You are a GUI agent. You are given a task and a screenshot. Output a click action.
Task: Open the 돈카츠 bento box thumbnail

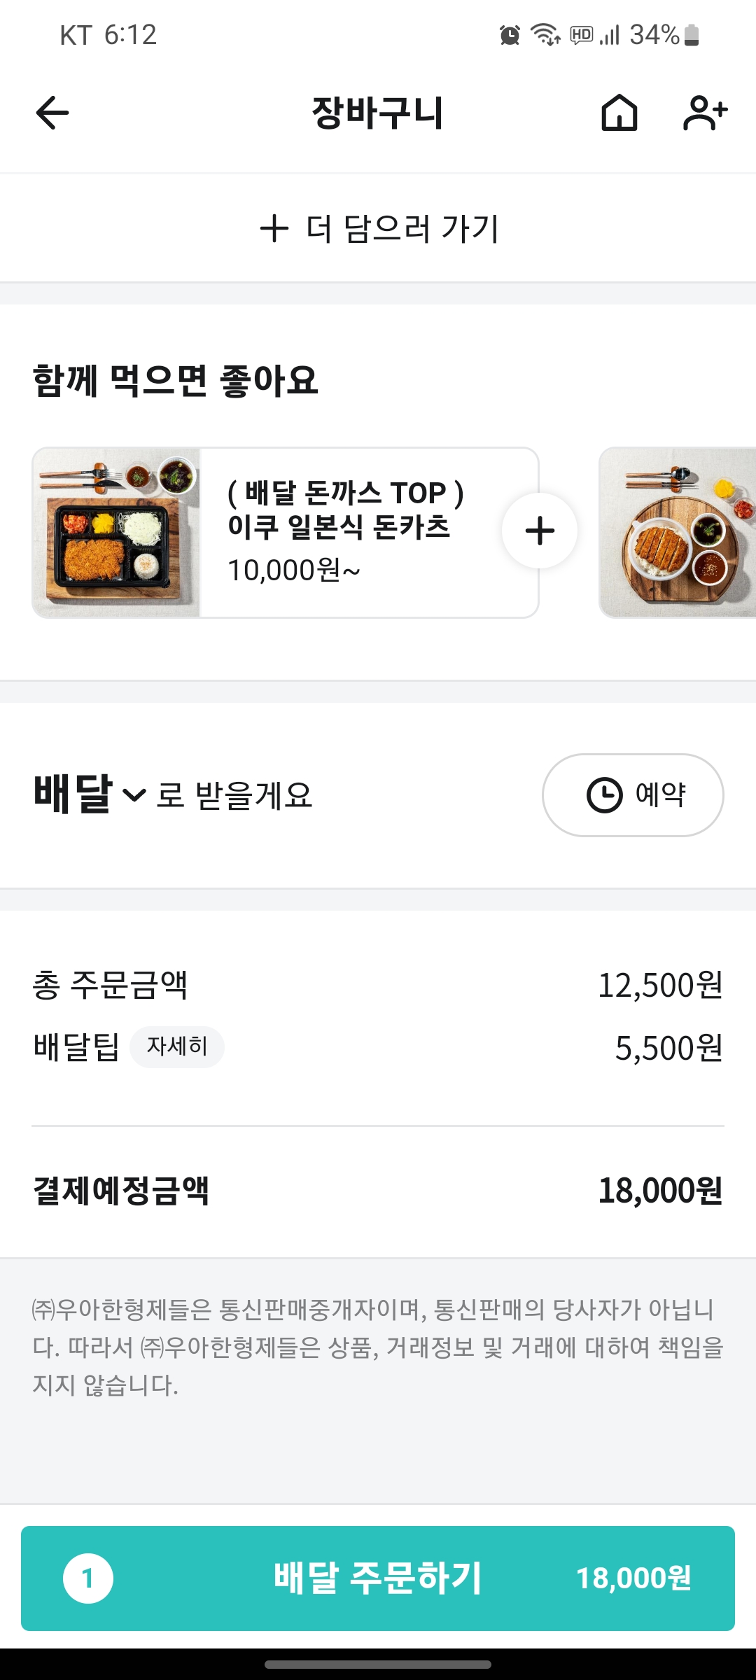point(116,533)
